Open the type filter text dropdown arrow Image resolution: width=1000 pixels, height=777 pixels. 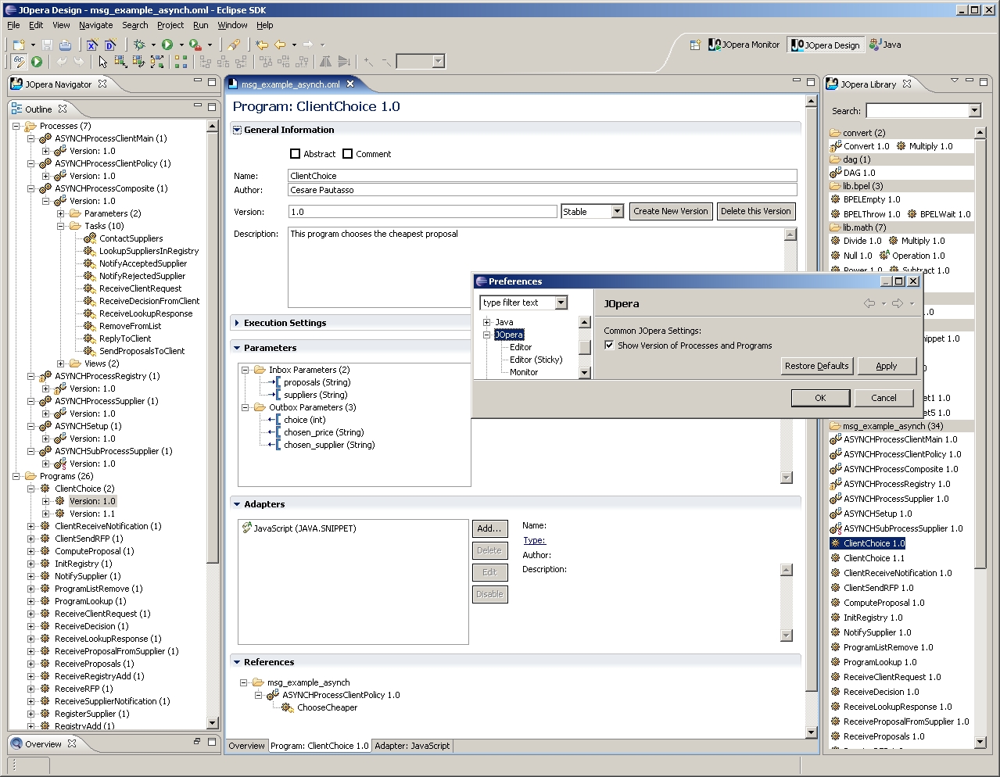561,303
